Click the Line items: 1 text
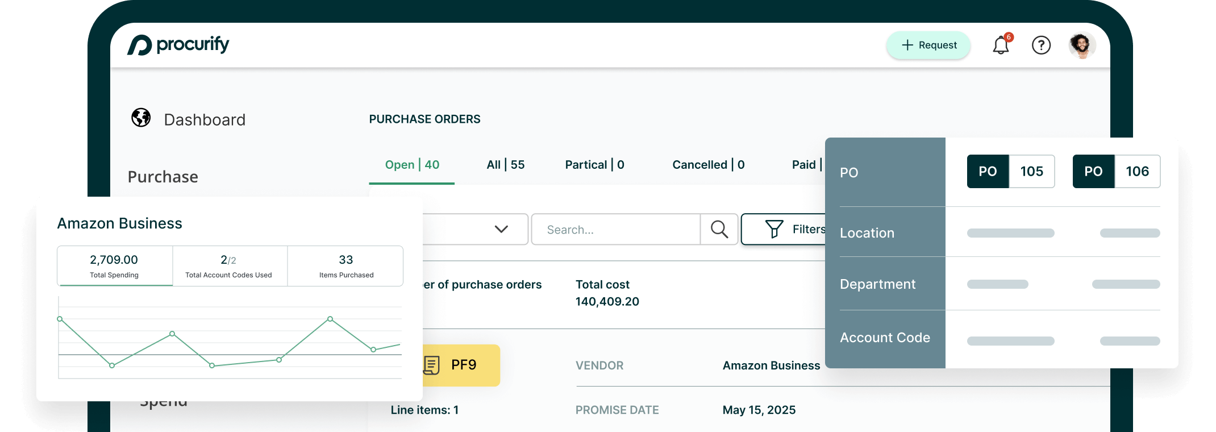 [424, 410]
